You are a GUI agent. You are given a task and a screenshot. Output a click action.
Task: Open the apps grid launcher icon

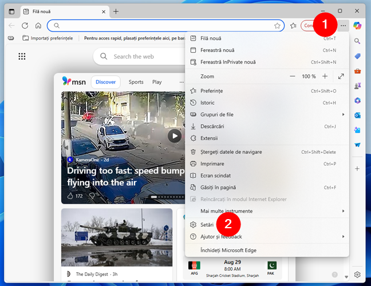[x=22, y=56]
